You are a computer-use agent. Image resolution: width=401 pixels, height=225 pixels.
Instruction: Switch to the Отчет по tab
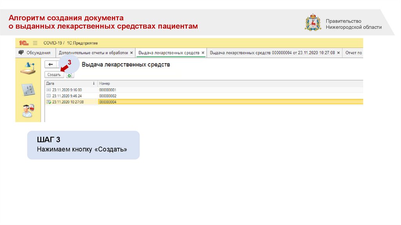point(354,53)
